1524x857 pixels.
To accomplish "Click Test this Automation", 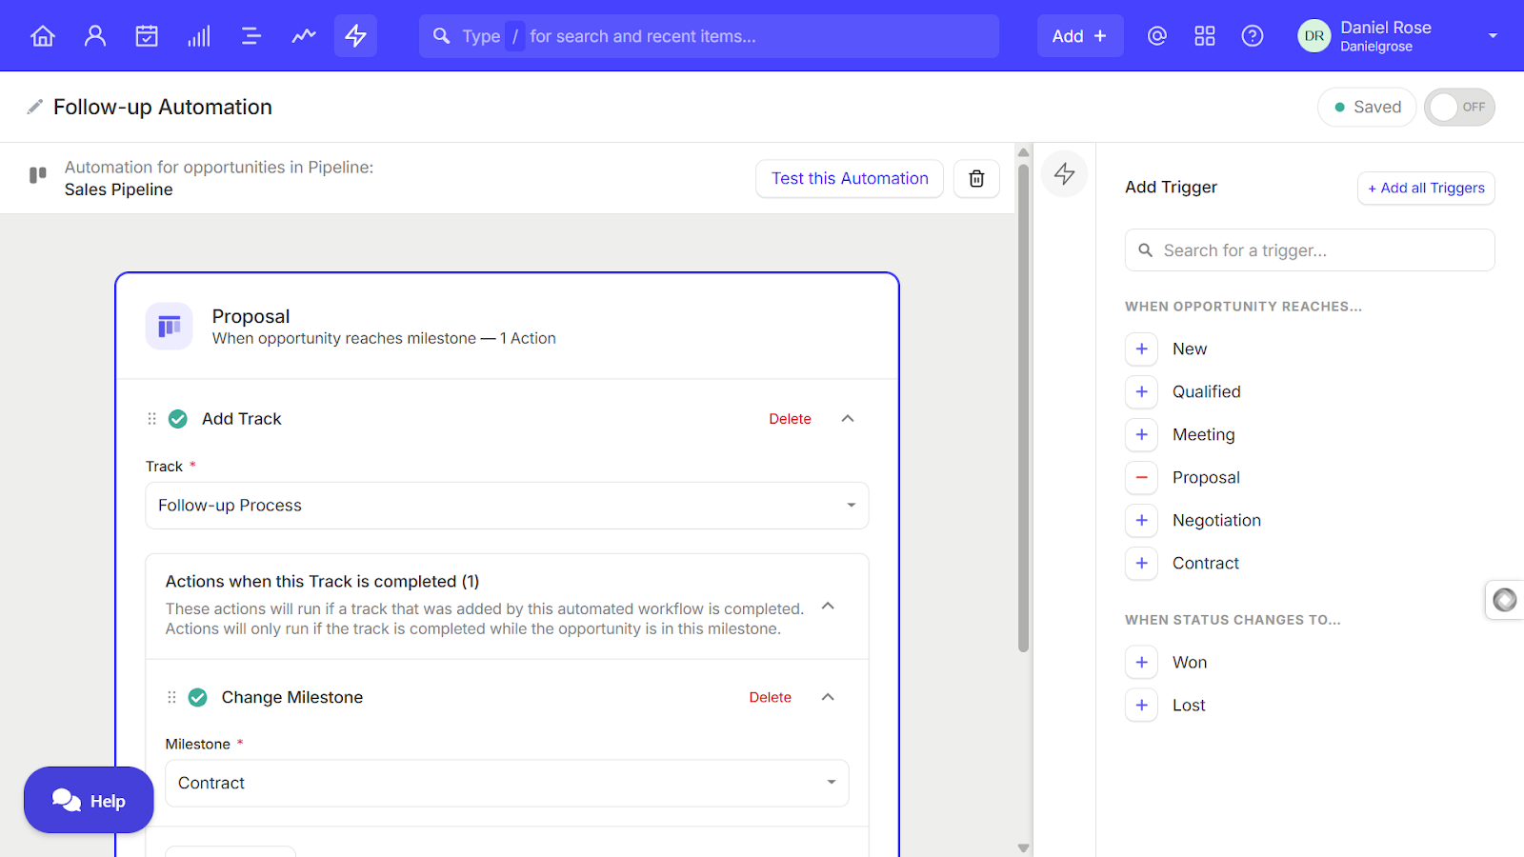I will tap(850, 178).
